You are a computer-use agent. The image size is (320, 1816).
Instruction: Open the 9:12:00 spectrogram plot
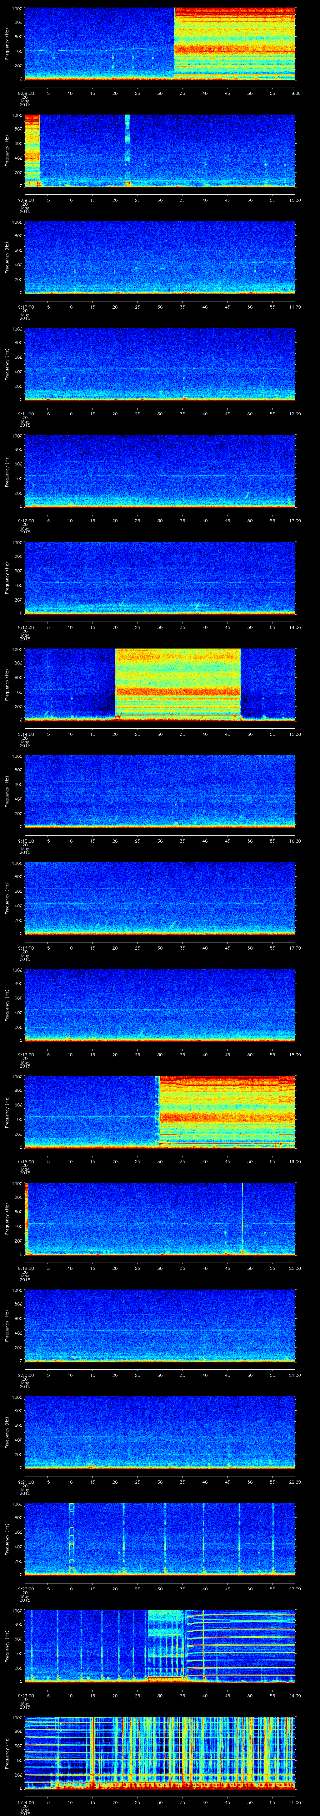160,471
